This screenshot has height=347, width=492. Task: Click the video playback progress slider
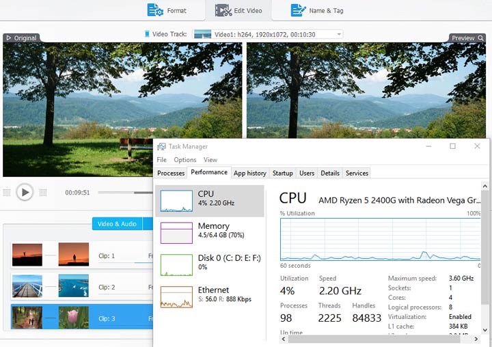point(126,193)
